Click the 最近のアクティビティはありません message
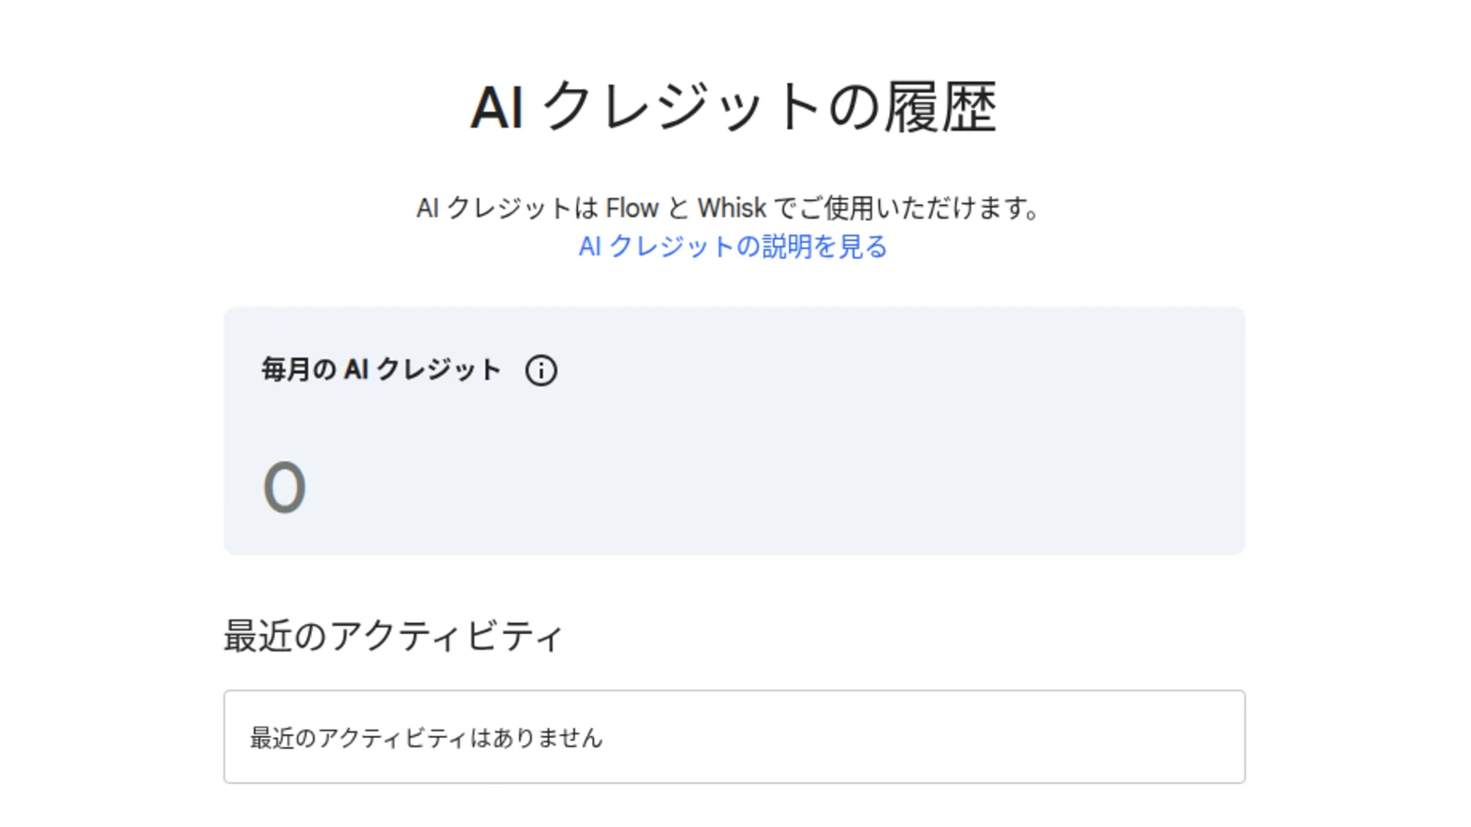The image size is (1471, 827). (426, 738)
